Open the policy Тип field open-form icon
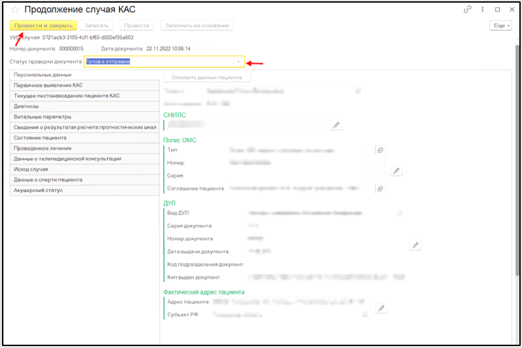 pyautogui.click(x=380, y=150)
